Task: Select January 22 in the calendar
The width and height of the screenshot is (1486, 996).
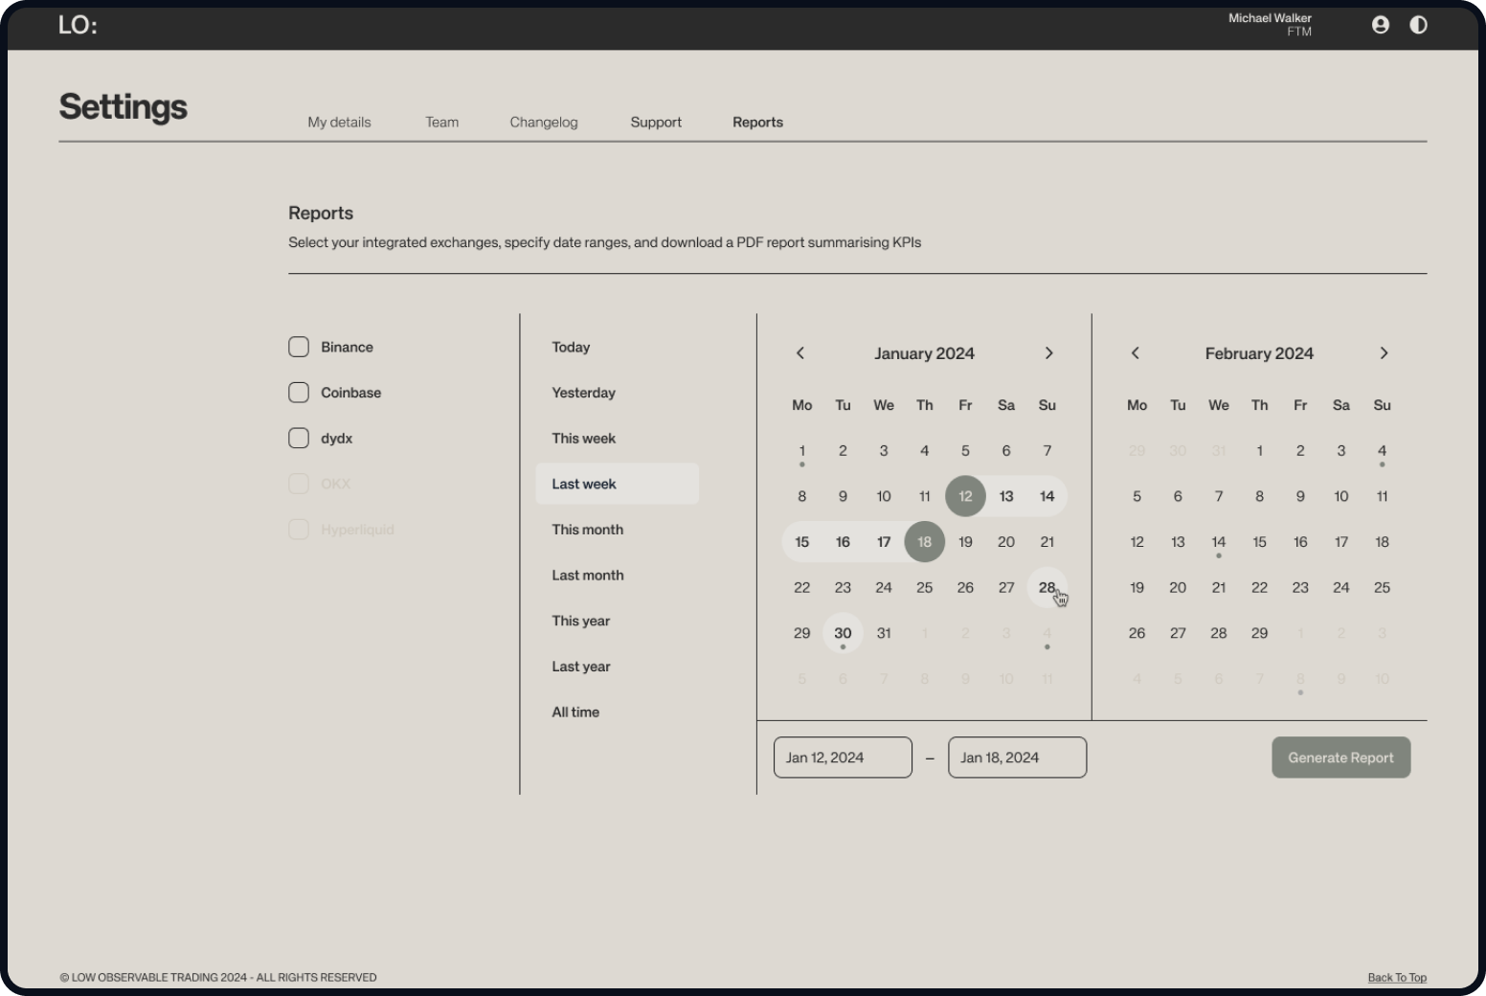Action: point(802,587)
